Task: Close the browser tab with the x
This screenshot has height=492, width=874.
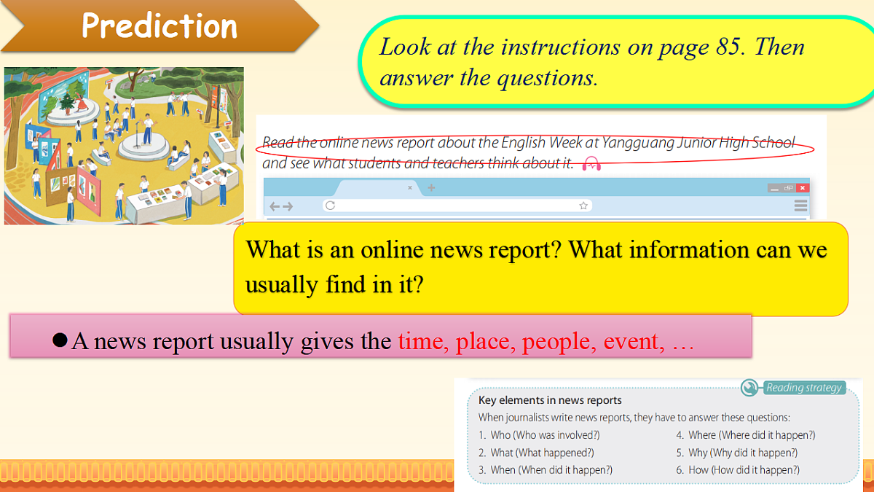Action: (409, 188)
